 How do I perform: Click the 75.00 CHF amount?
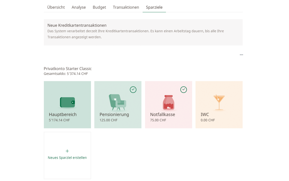point(158,120)
